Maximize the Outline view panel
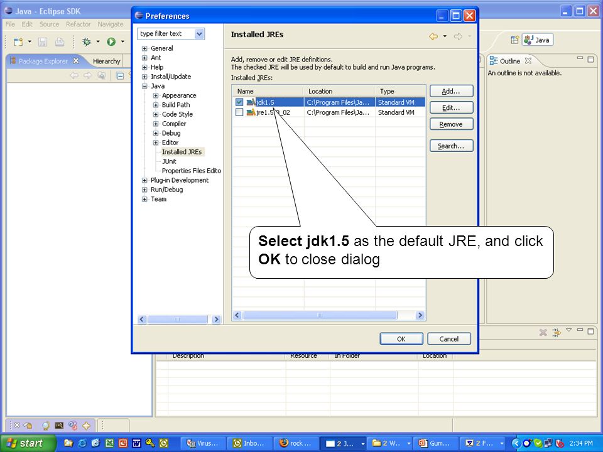 (x=590, y=59)
